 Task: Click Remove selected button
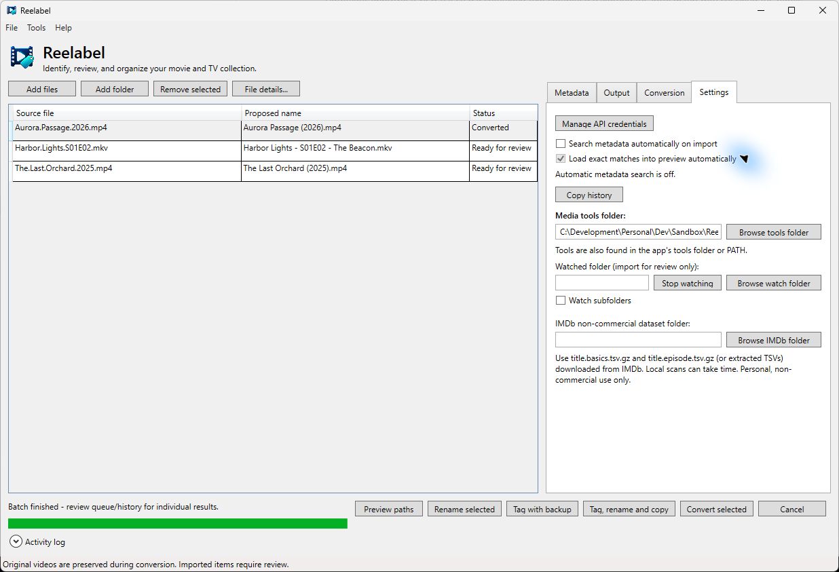190,89
